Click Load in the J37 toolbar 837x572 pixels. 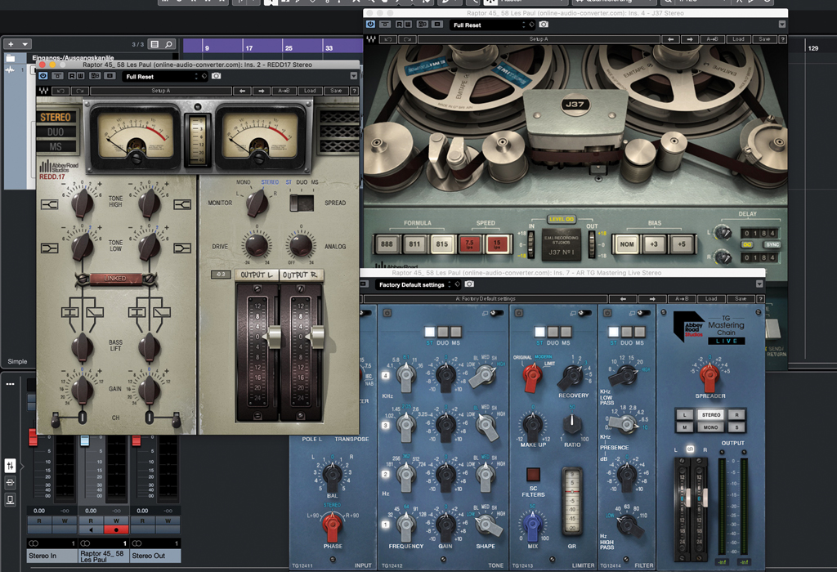[739, 39]
